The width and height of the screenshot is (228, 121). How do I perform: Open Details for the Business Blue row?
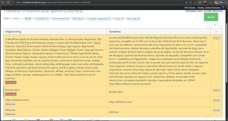216,90
